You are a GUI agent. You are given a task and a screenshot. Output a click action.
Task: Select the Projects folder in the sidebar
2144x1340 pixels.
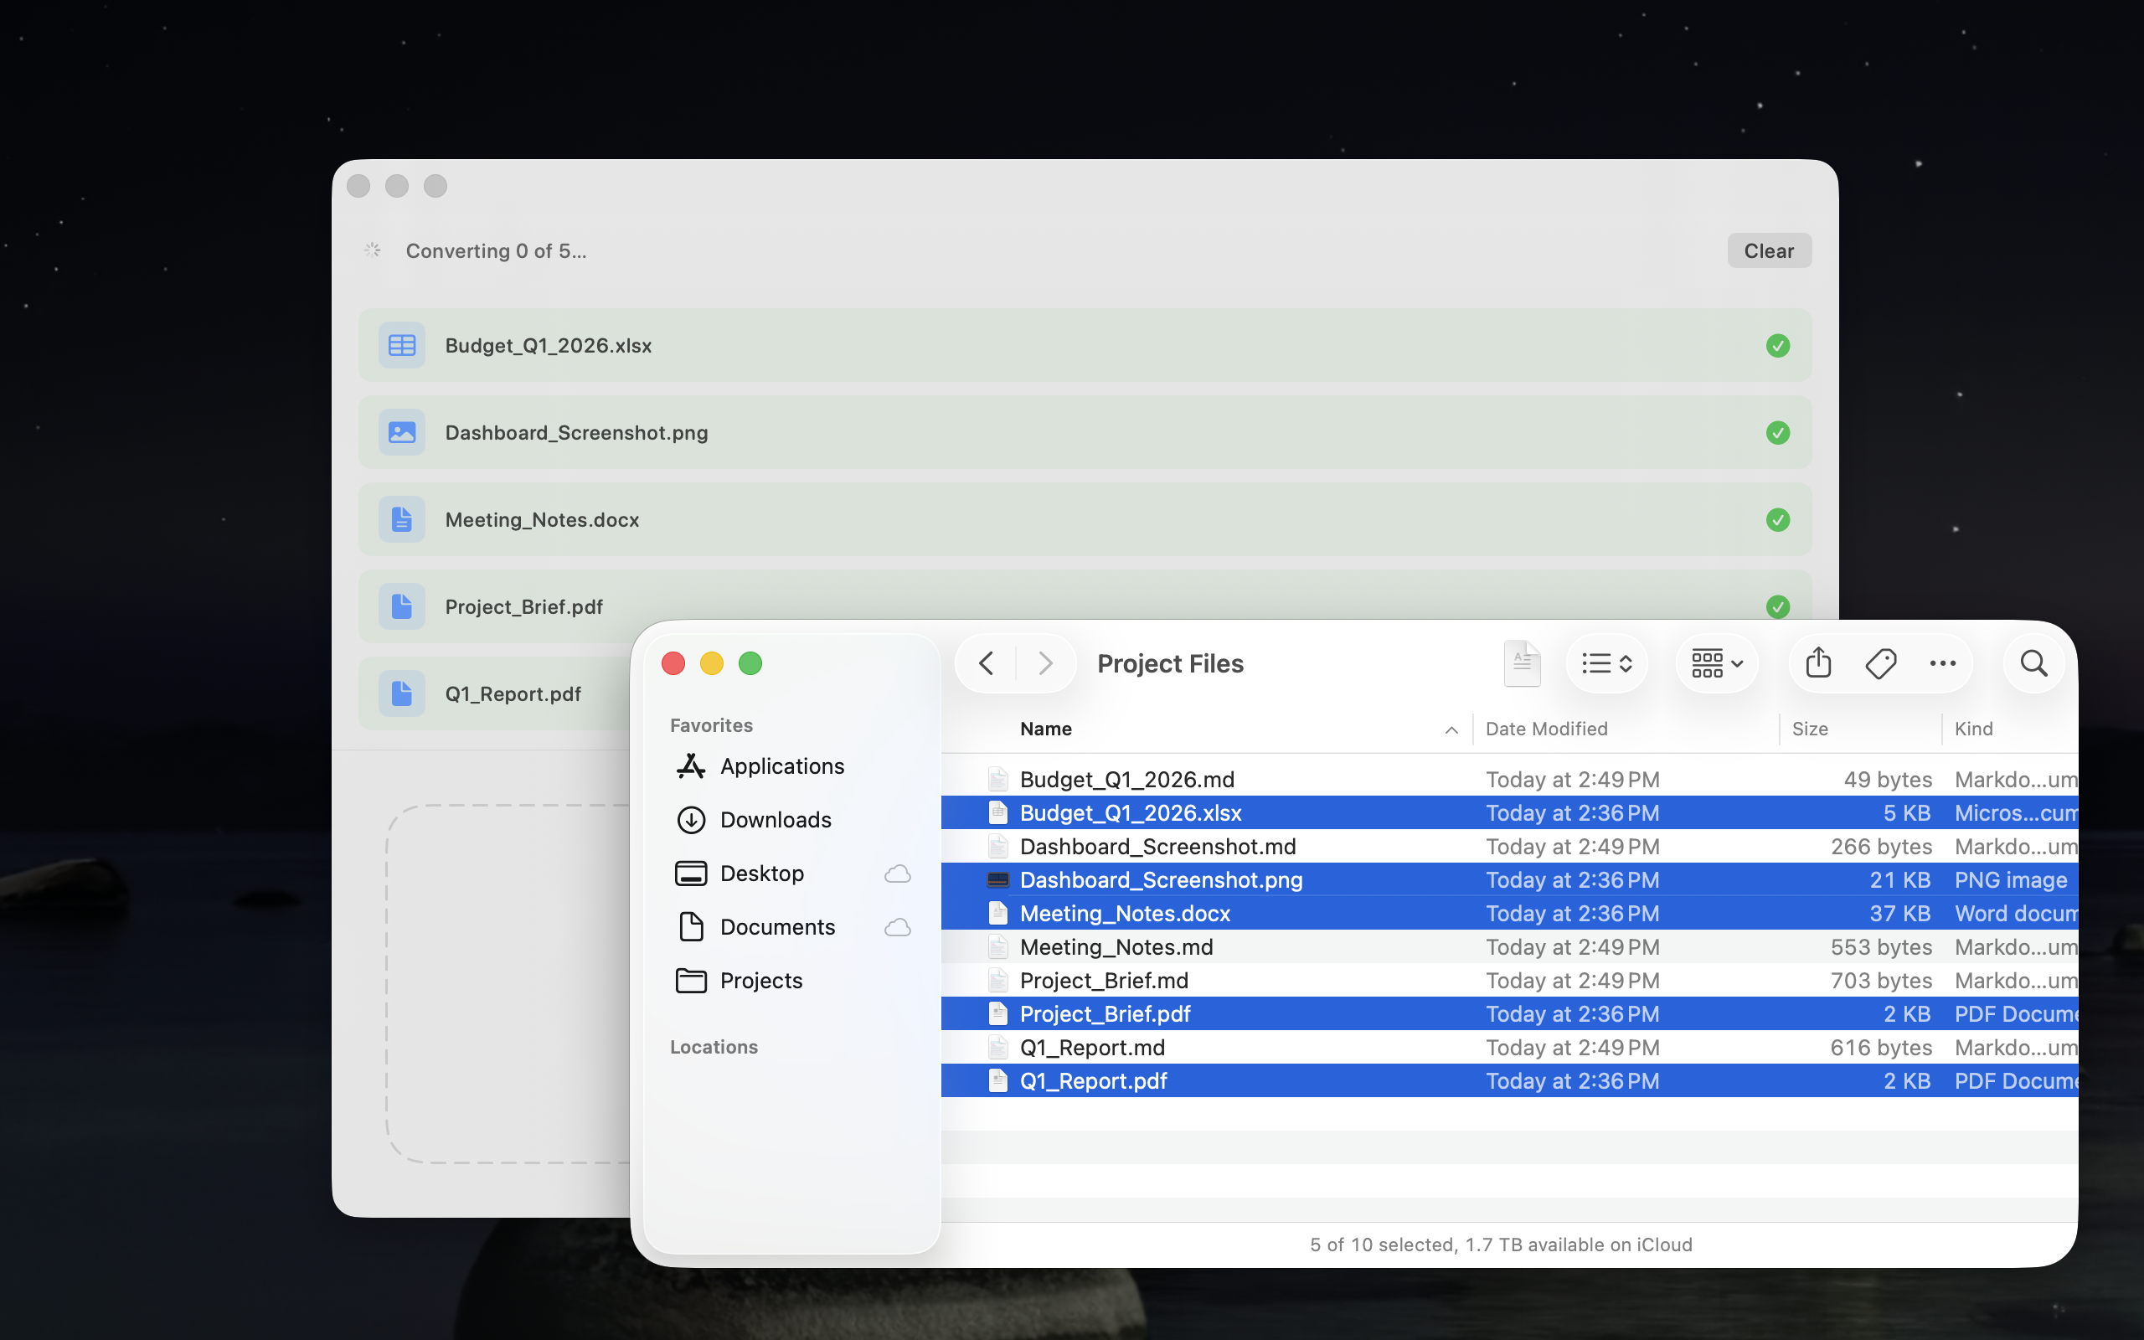coord(760,980)
